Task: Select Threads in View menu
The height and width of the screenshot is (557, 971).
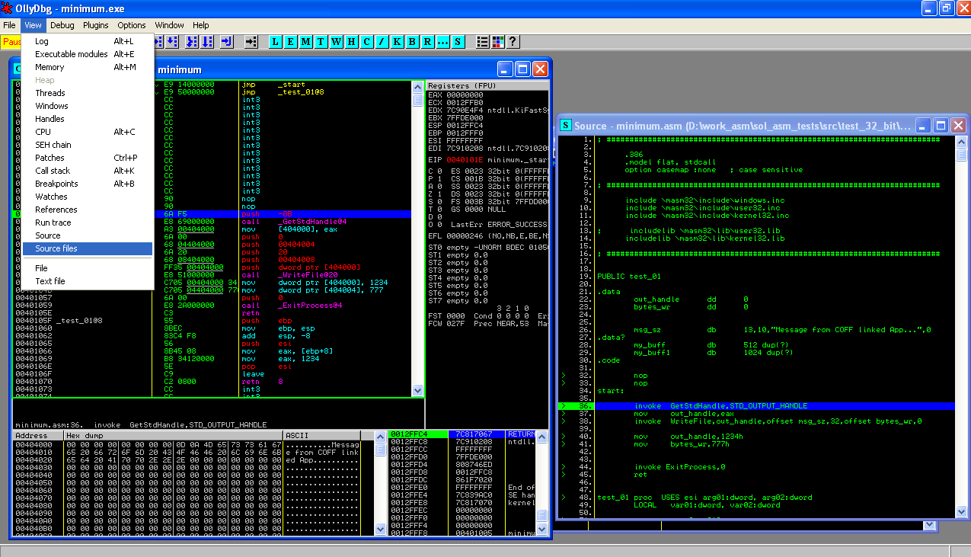Action: [88, 93]
